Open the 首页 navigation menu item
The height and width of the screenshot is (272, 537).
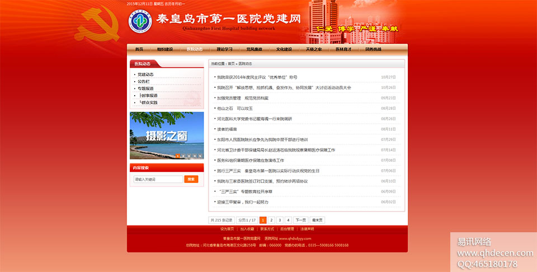tap(139, 49)
